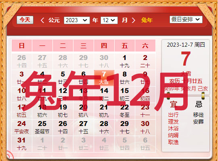This screenshot has height=161, width=218.
Task: Click the 今天 button
Action: (x=25, y=20)
